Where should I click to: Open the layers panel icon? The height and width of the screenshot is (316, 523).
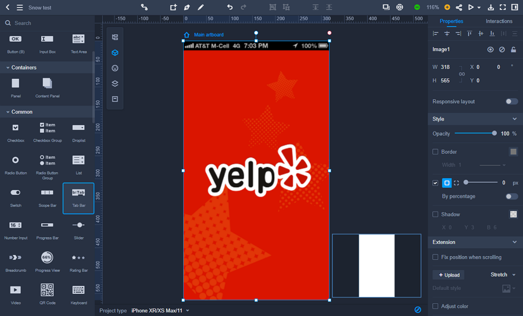114,83
